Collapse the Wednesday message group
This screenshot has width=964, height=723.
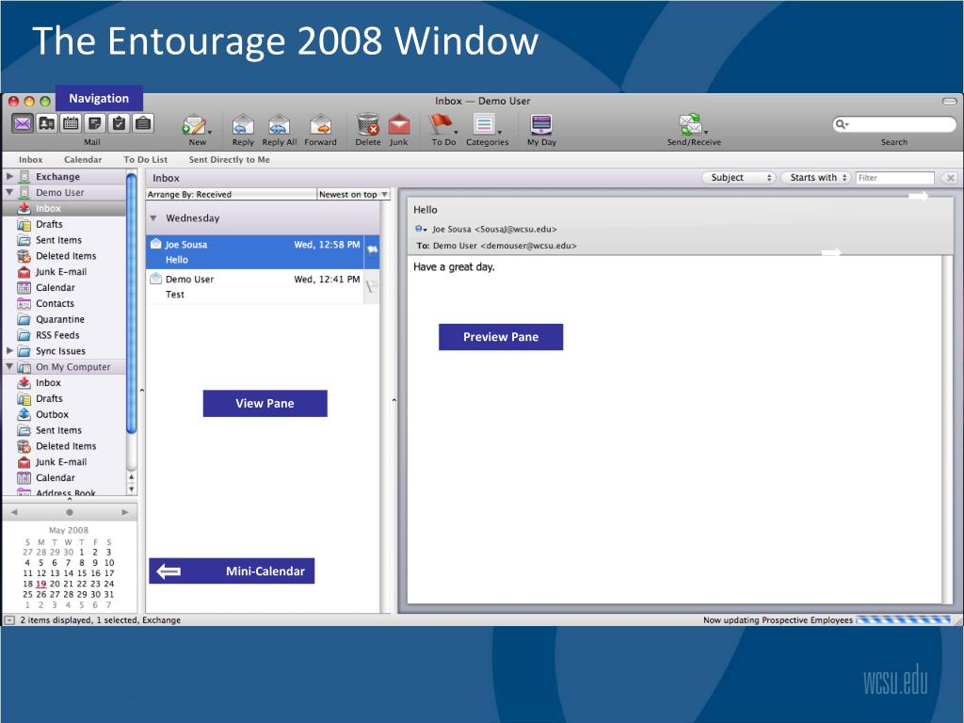[x=153, y=218]
